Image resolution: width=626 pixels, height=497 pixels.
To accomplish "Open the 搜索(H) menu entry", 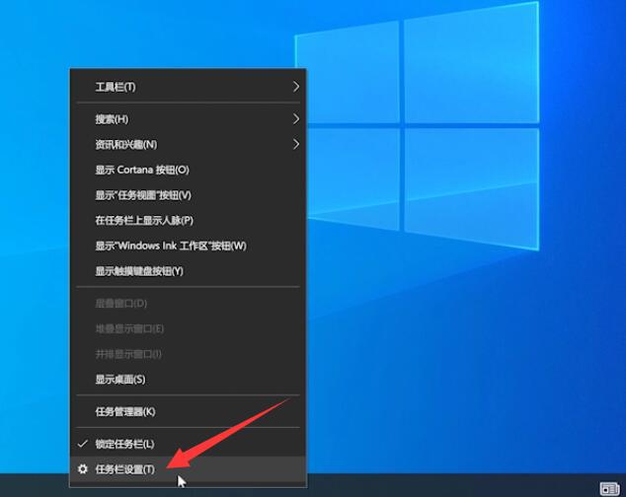I will click(188, 119).
